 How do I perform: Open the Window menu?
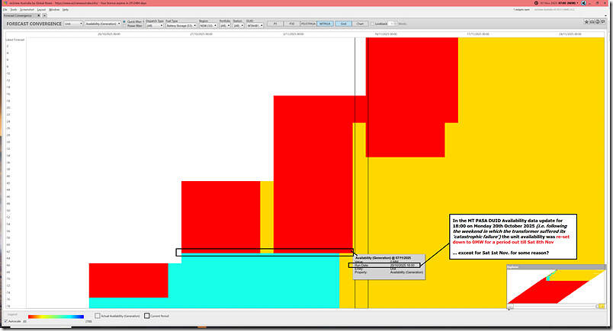tap(54, 9)
